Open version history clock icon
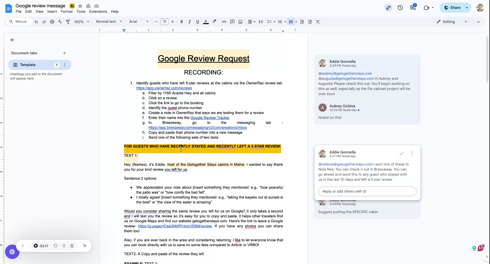Image resolution: width=490 pixels, height=264 pixels. point(400,8)
